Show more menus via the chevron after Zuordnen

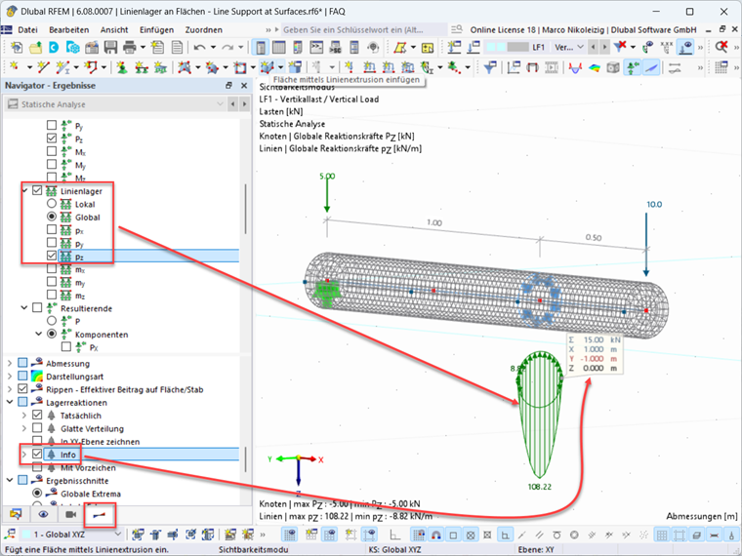[268, 30]
